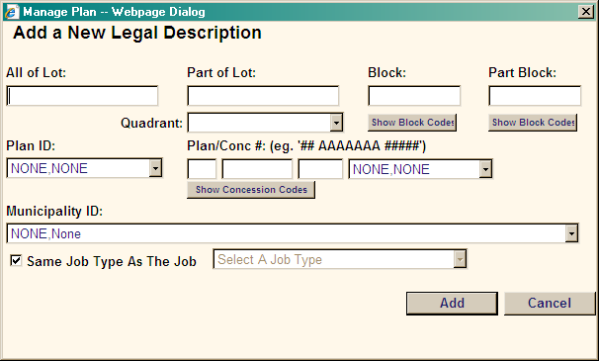Click into the Part Block field
The height and width of the screenshot is (361, 599).
pyautogui.click(x=535, y=96)
